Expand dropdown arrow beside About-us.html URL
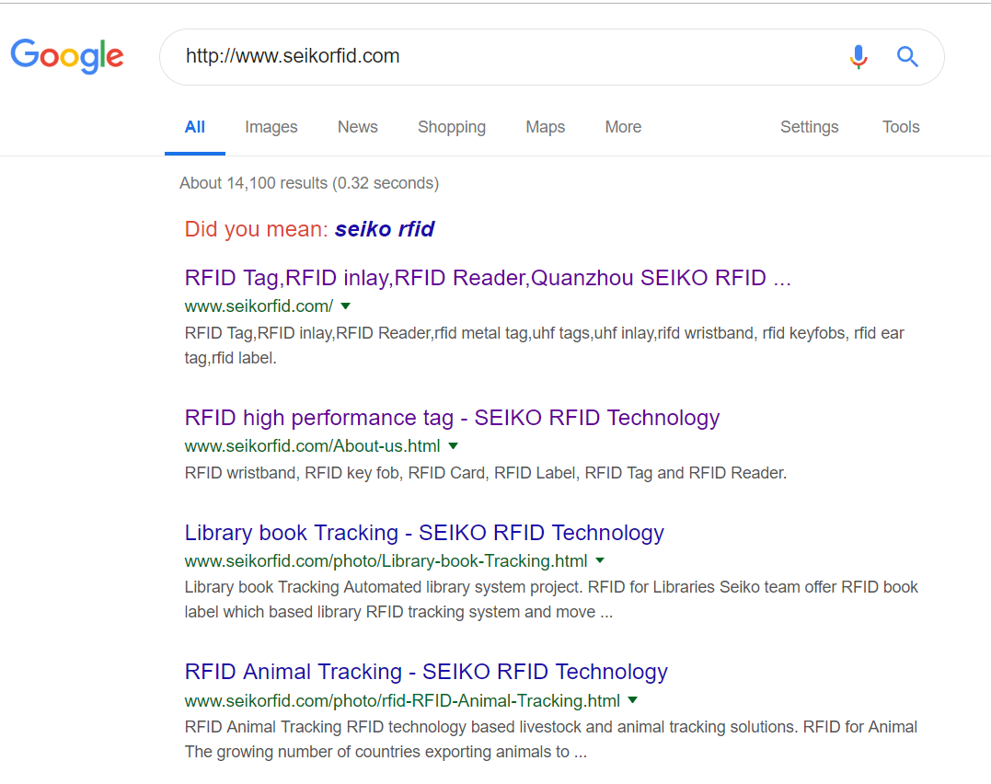Viewport: 991px width, 784px height. click(x=453, y=446)
